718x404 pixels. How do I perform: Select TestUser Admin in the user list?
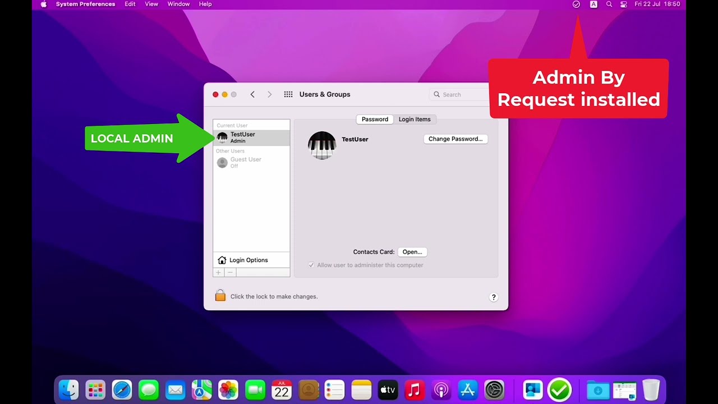(x=251, y=137)
